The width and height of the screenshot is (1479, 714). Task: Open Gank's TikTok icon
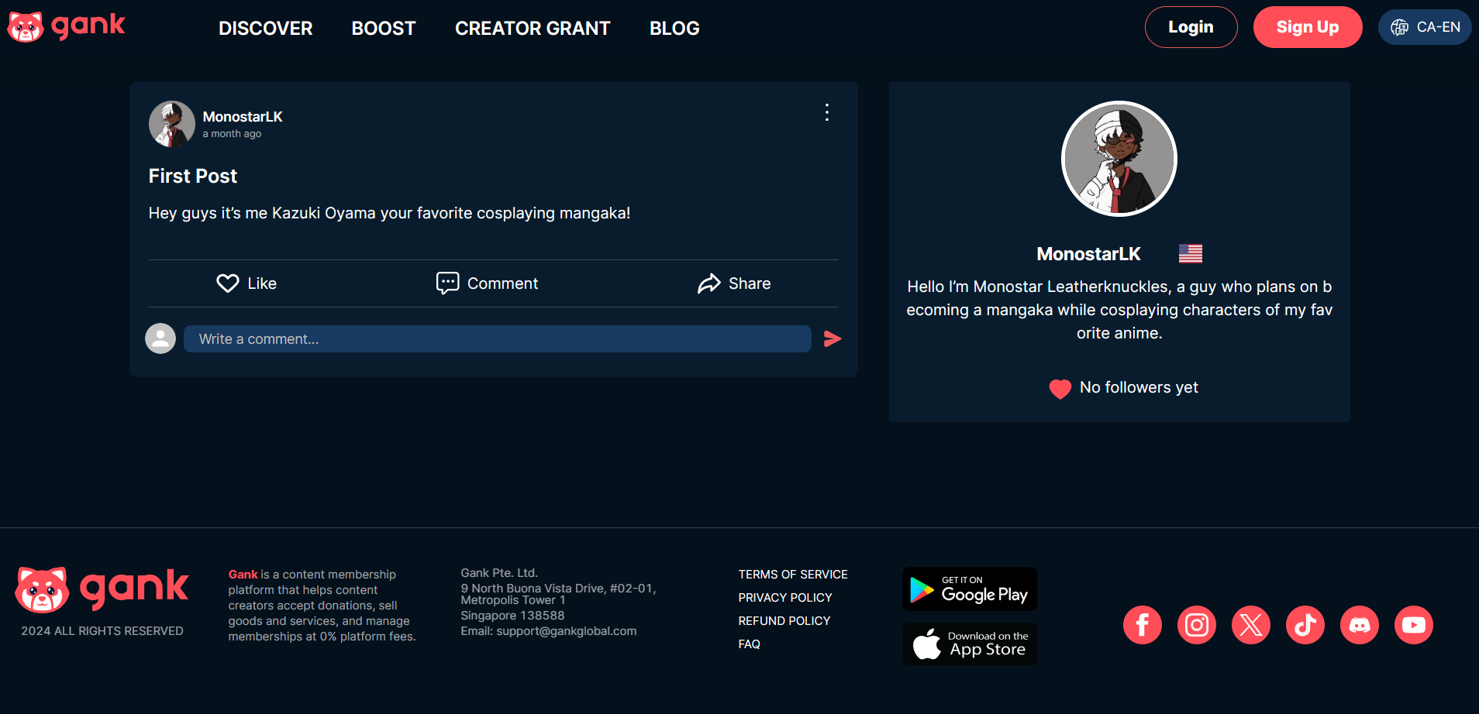1305,625
